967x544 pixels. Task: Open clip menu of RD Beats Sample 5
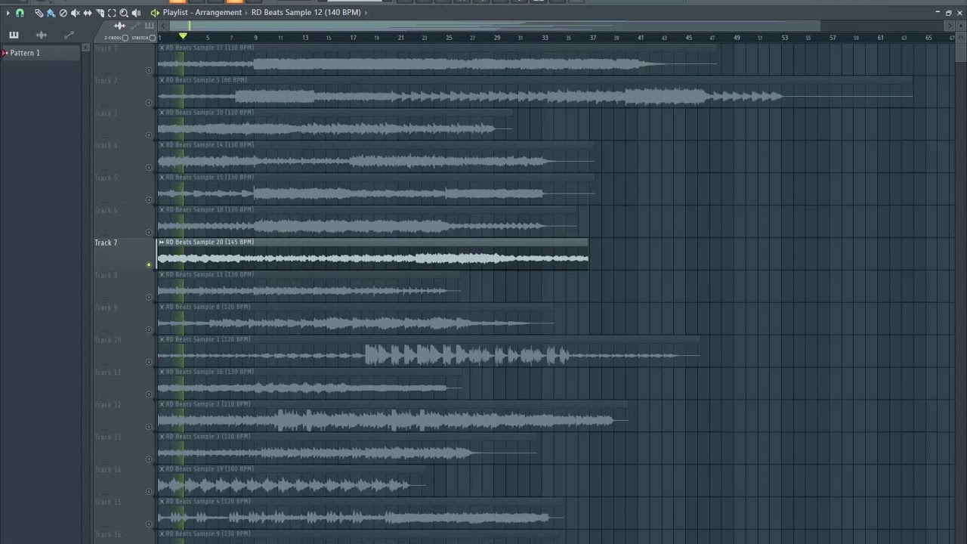[162, 80]
